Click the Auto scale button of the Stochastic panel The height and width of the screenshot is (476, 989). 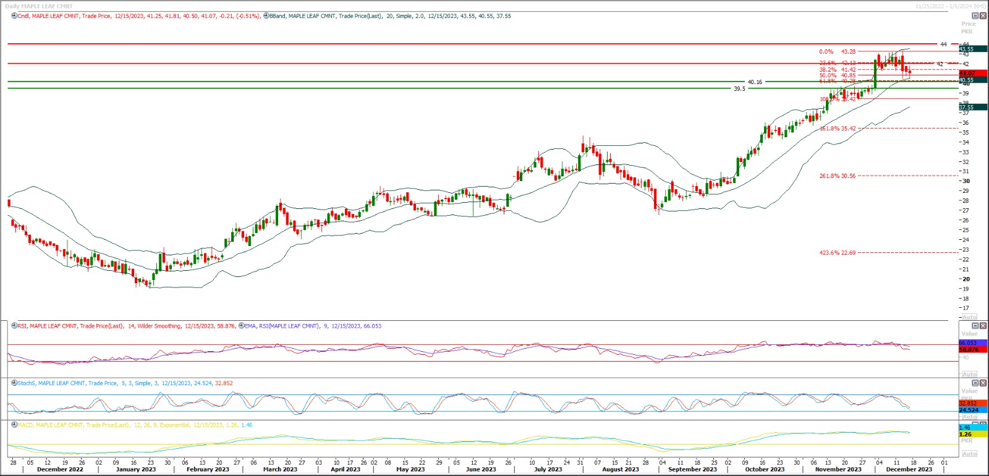click(969, 417)
